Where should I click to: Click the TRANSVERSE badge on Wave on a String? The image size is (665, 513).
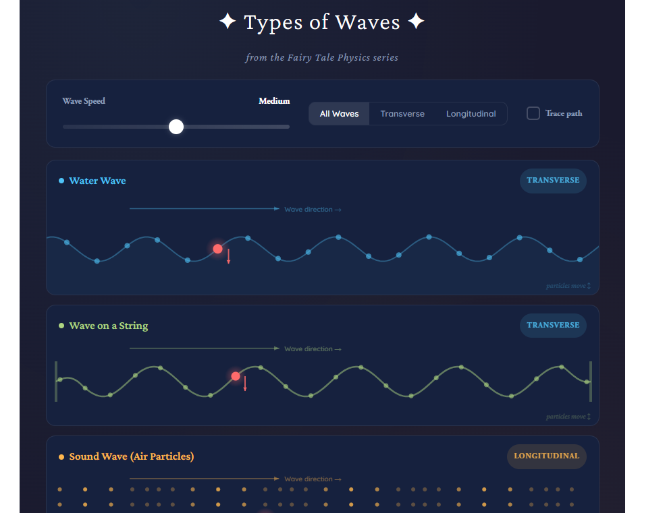(x=553, y=325)
